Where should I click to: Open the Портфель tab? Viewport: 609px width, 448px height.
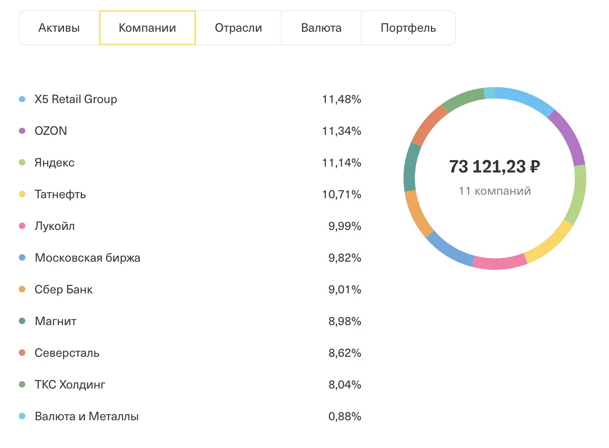click(x=408, y=28)
